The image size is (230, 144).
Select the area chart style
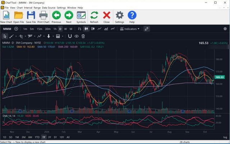(x=106, y=29)
